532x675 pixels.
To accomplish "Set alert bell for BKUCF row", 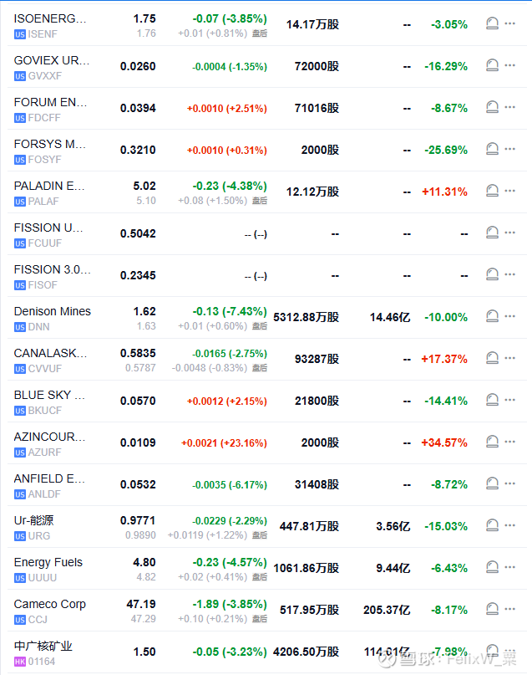I will 492,400.
